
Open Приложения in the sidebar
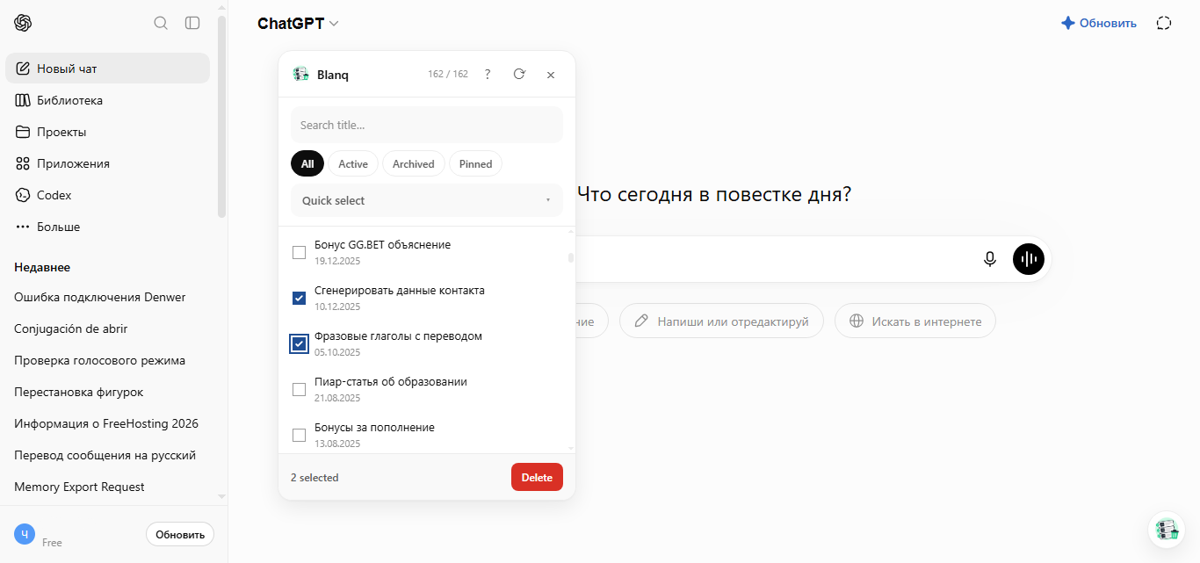[x=107, y=163]
